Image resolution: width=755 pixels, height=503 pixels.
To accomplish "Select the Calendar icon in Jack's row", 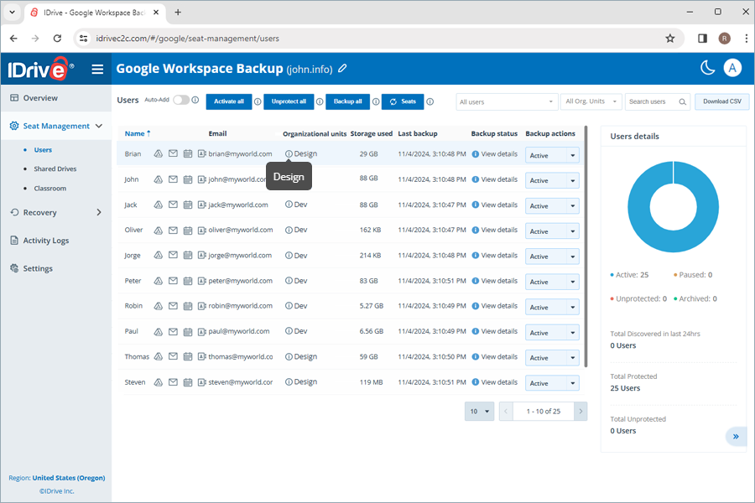I will pos(188,205).
